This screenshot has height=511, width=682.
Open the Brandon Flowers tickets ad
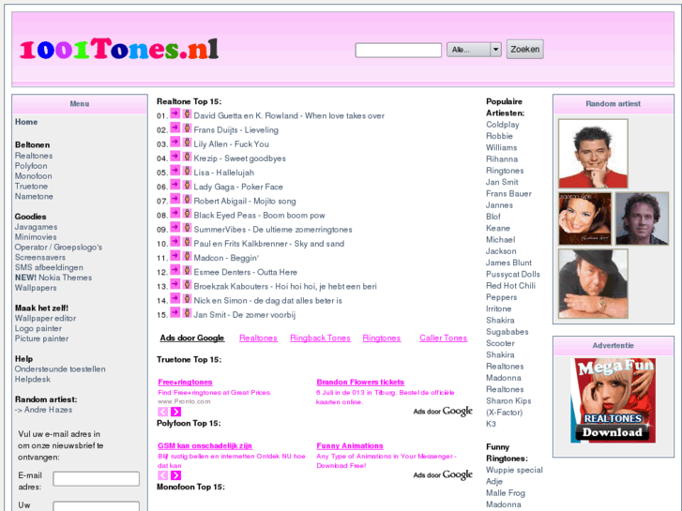(x=360, y=383)
